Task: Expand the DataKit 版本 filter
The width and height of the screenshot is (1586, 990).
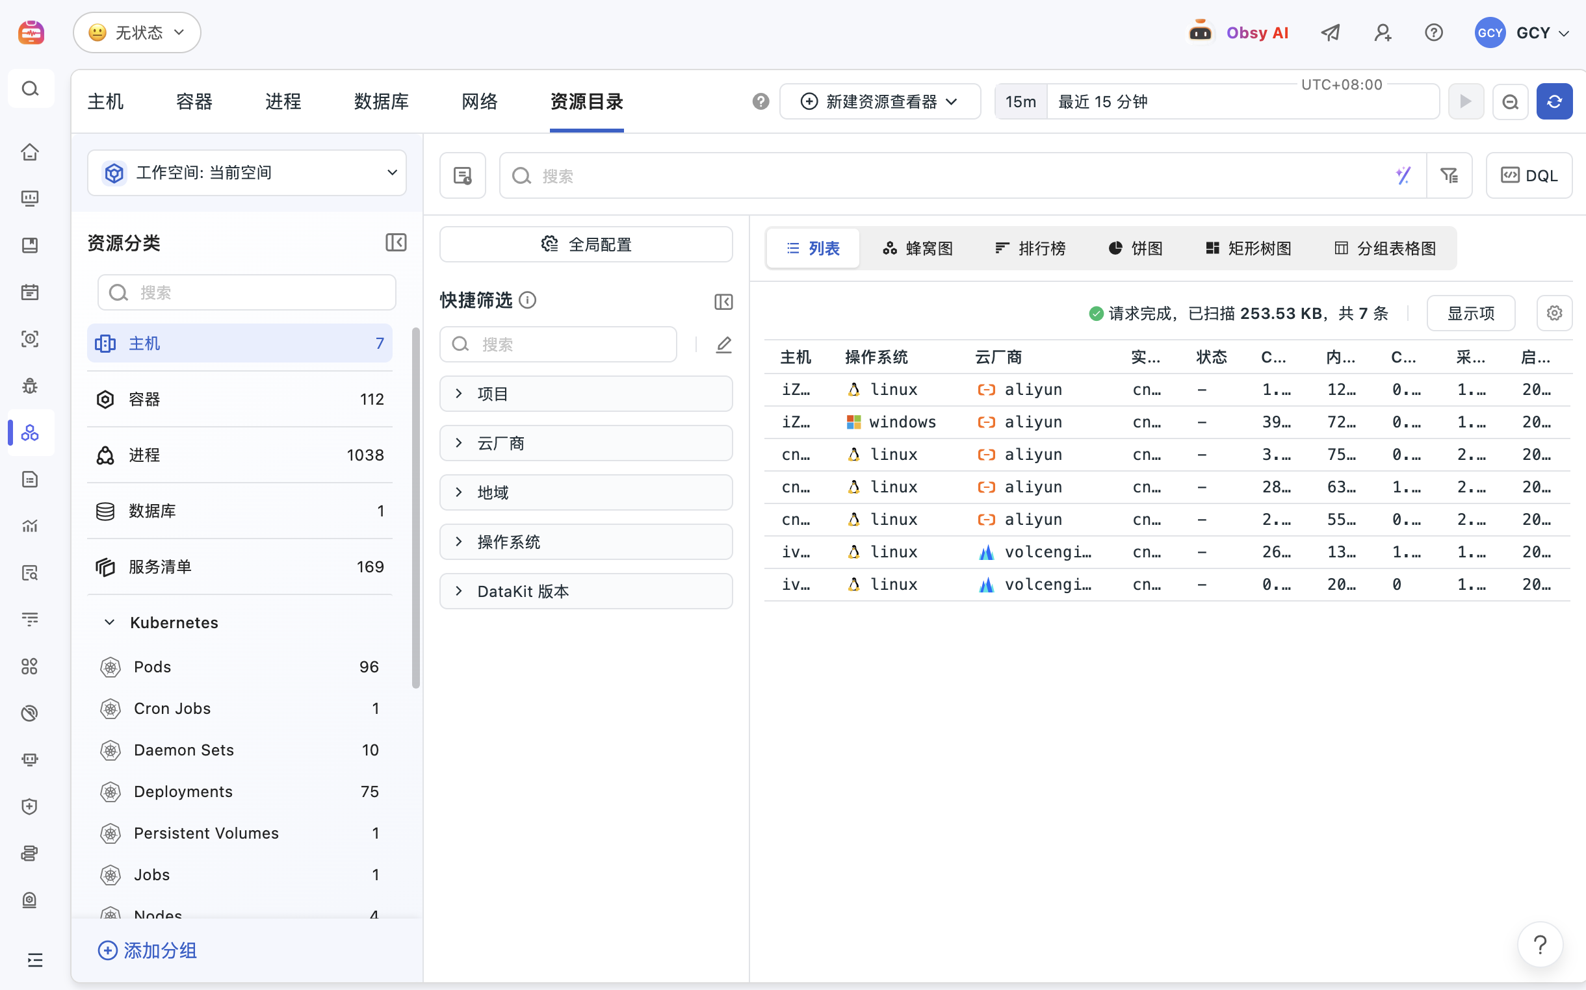Action: click(x=586, y=591)
